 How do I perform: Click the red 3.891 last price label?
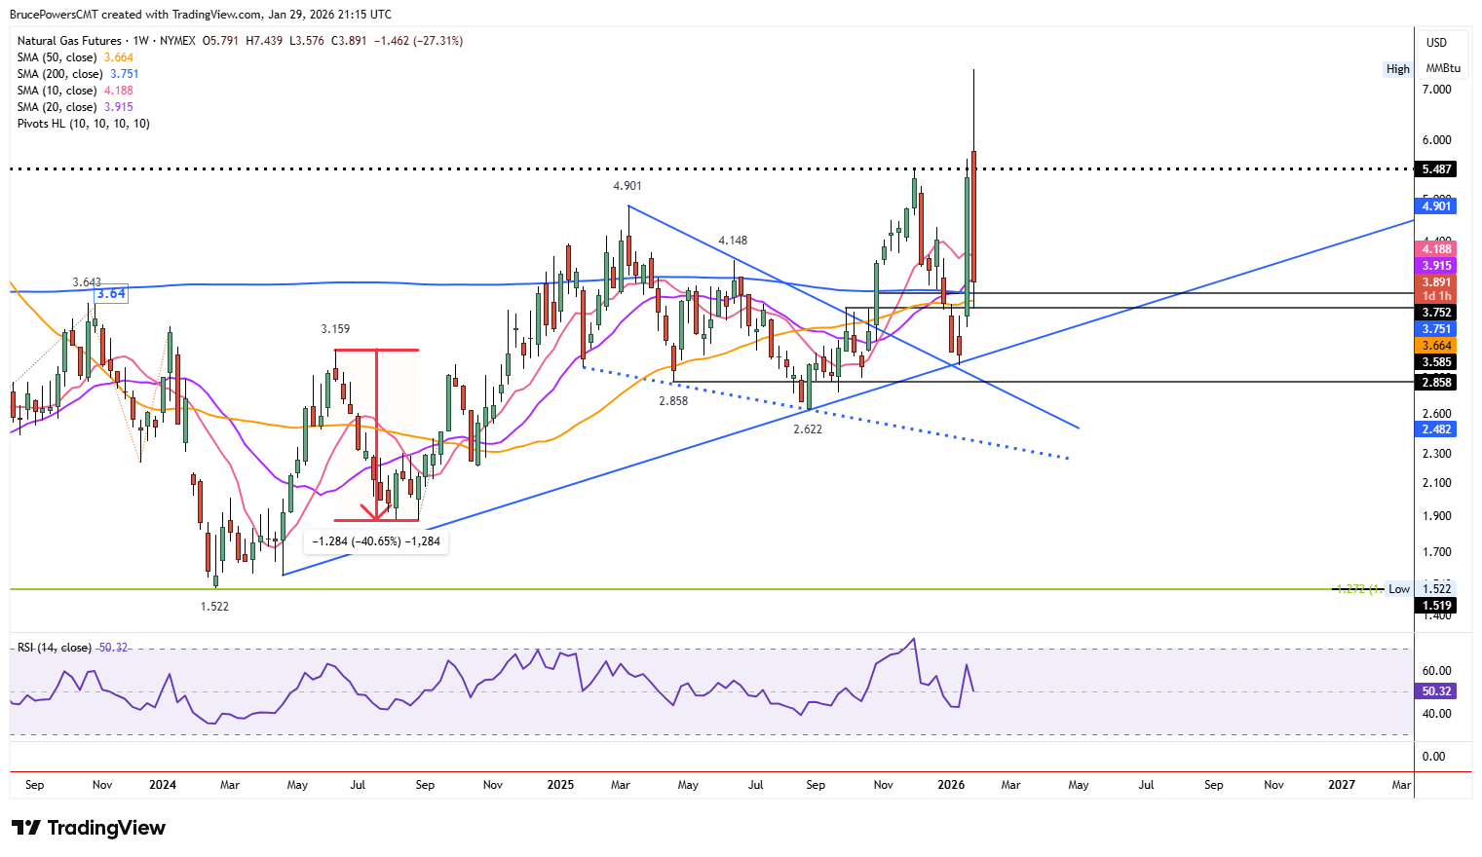(1436, 282)
